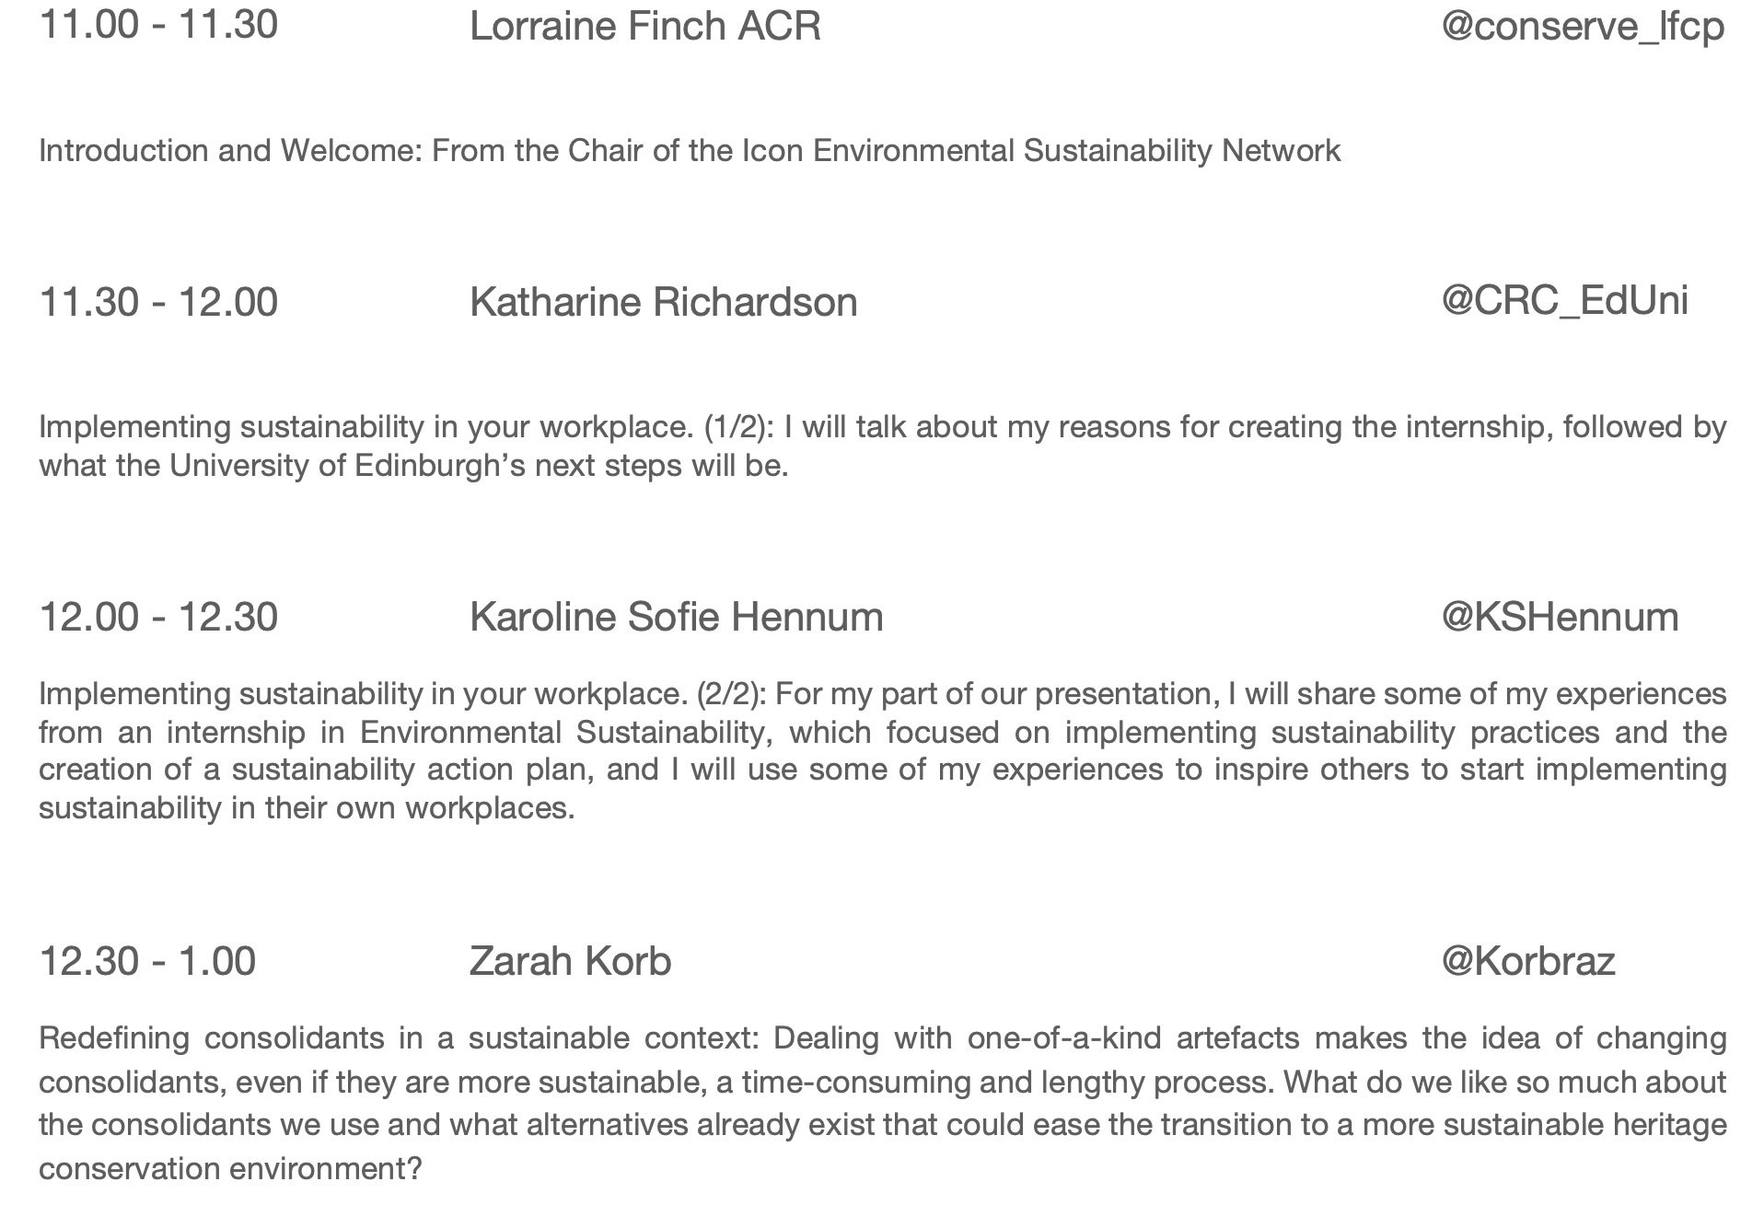Click the phrase 'conservation environment?'
The width and height of the screenshot is (1764, 1228).
coord(230,1169)
